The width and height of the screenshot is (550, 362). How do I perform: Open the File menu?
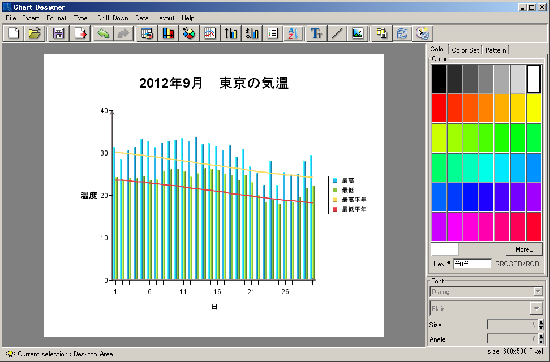pos(11,18)
